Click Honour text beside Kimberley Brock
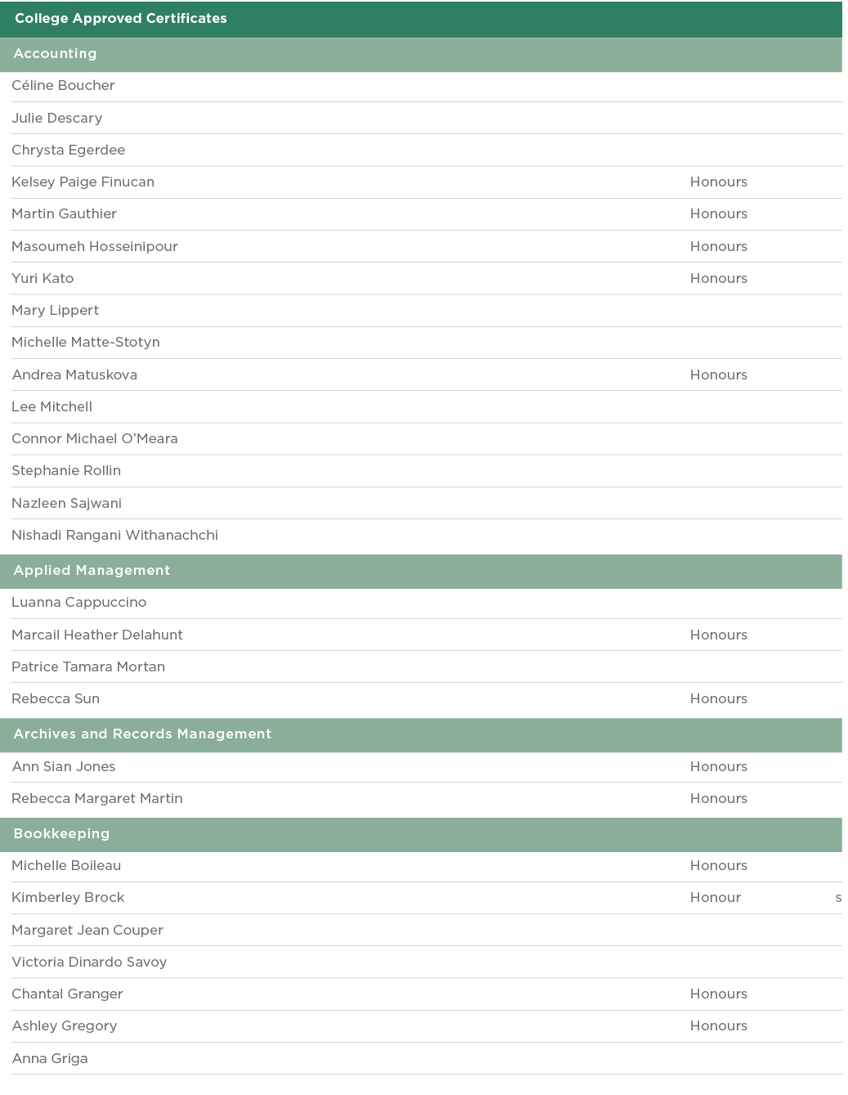Screen dimensions: 848x1095 [x=716, y=898]
